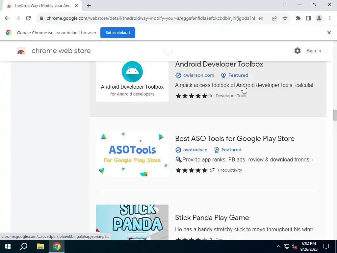Click the 67 ratings star row
The height and width of the screenshot is (253, 337).
[x=191, y=170]
